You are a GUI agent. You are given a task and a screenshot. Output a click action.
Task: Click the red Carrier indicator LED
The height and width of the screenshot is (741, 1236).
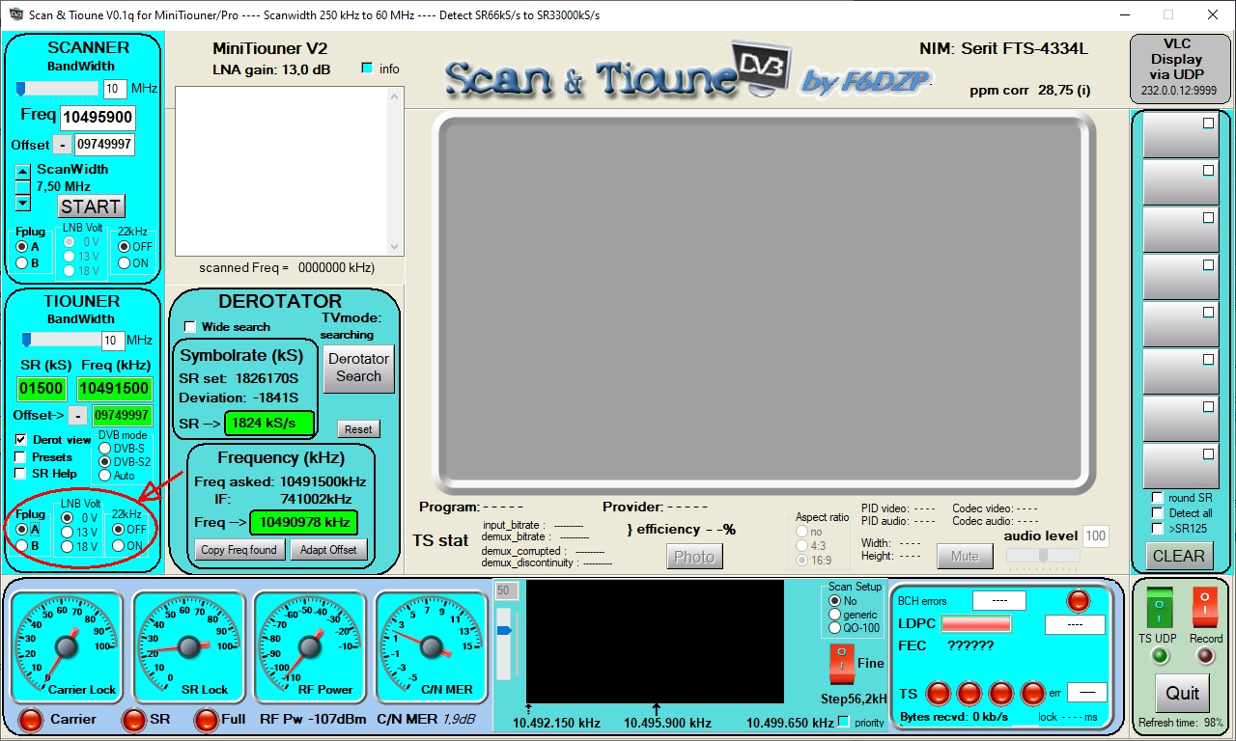point(32,720)
